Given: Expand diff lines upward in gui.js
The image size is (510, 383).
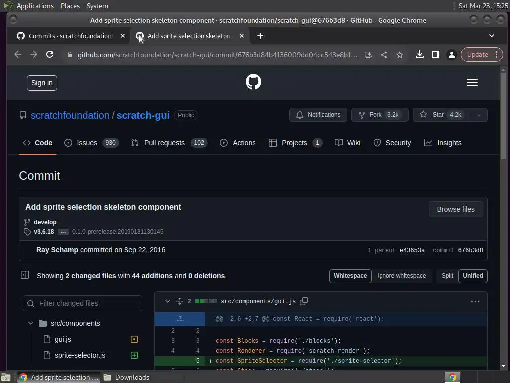Looking at the screenshot, I should click(180, 319).
